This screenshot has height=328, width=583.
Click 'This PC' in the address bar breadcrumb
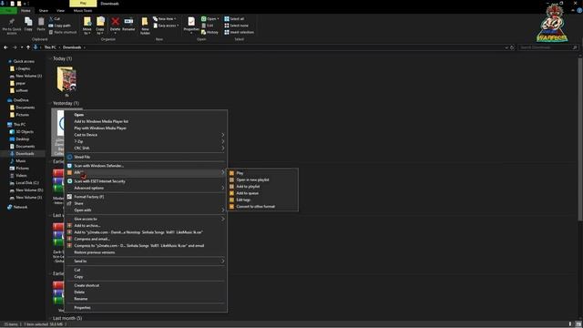(50, 47)
